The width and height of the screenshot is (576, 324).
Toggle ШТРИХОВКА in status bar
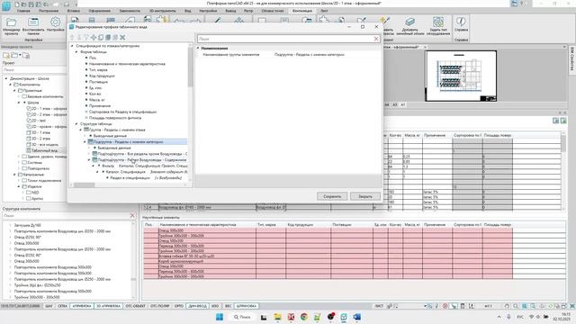point(247,306)
